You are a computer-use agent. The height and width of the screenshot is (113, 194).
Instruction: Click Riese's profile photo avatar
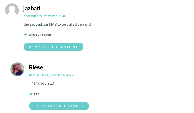pyautogui.click(x=17, y=69)
